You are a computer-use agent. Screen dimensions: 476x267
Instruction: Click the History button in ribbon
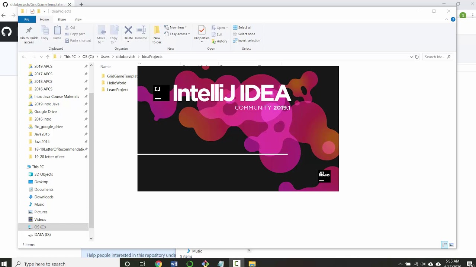[219, 41]
